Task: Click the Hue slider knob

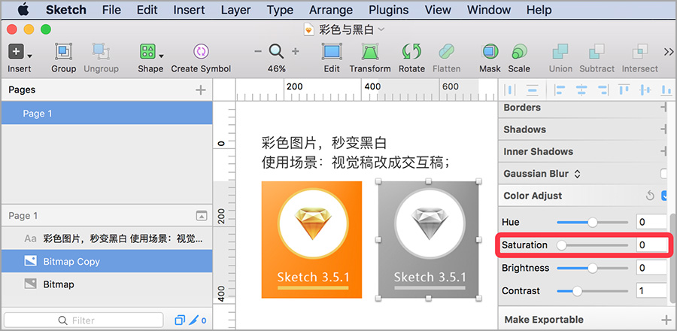Action: click(593, 222)
